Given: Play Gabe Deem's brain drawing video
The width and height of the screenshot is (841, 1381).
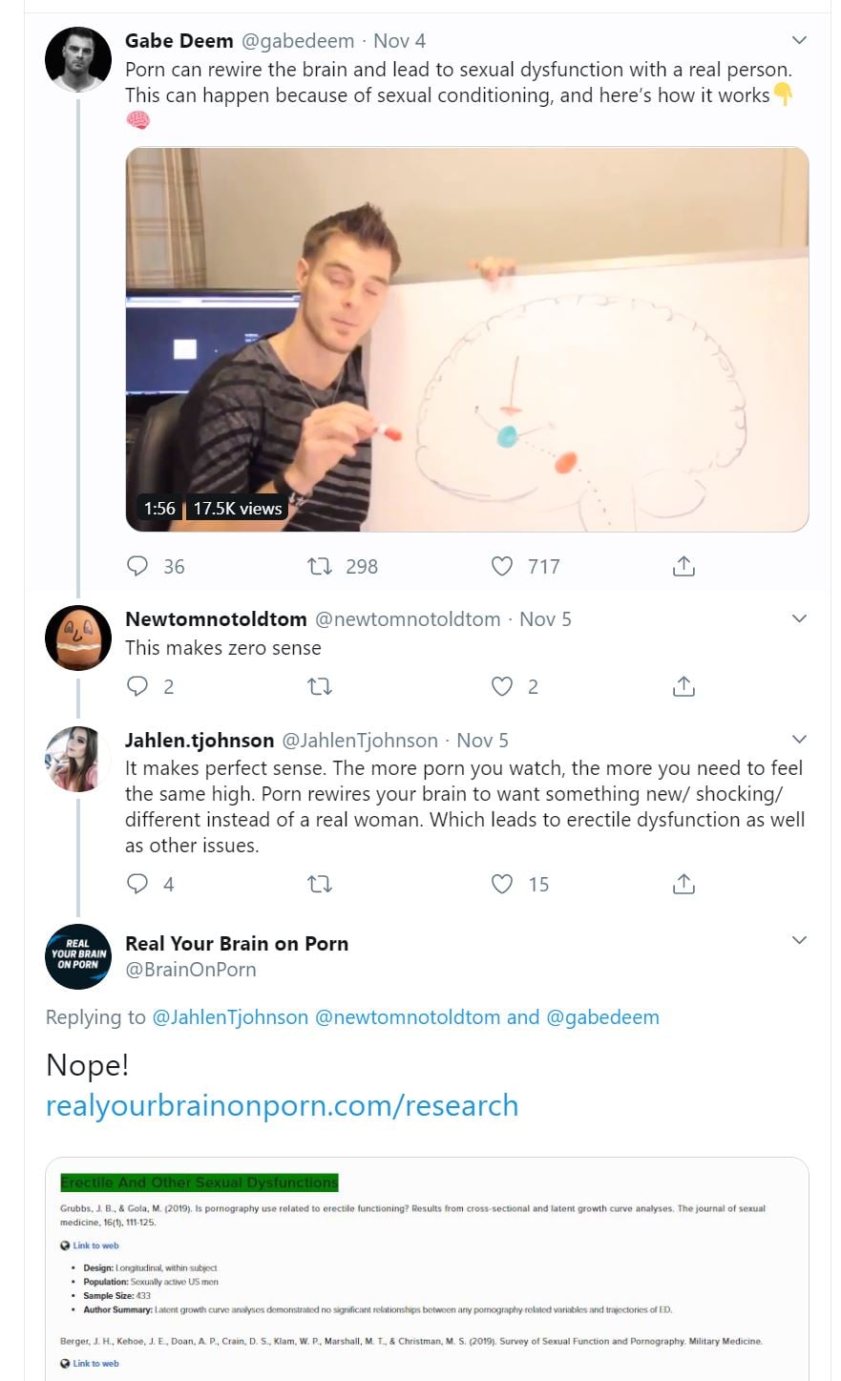Looking at the screenshot, I should coord(467,339).
